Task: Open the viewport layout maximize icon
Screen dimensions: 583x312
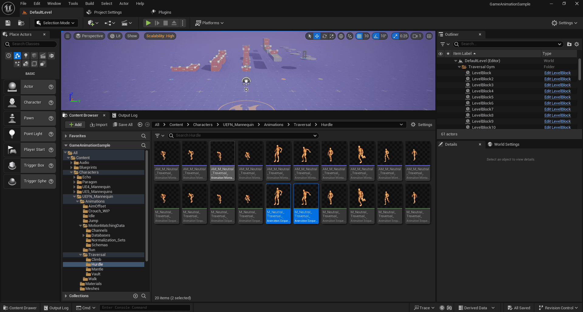Action: tap(429, 36)
